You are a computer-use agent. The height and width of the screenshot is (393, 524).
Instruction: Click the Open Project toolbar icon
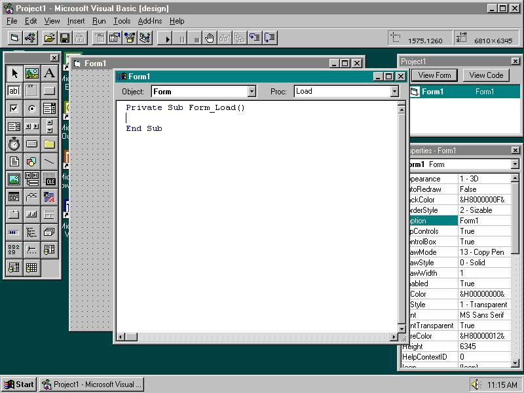50,38
